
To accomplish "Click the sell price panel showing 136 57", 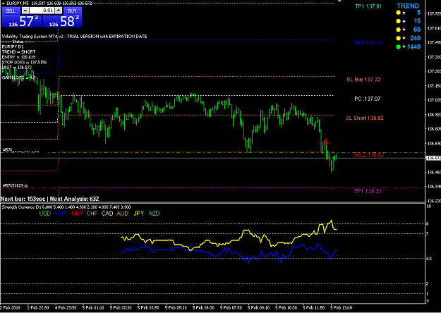I will pos(22,21).
